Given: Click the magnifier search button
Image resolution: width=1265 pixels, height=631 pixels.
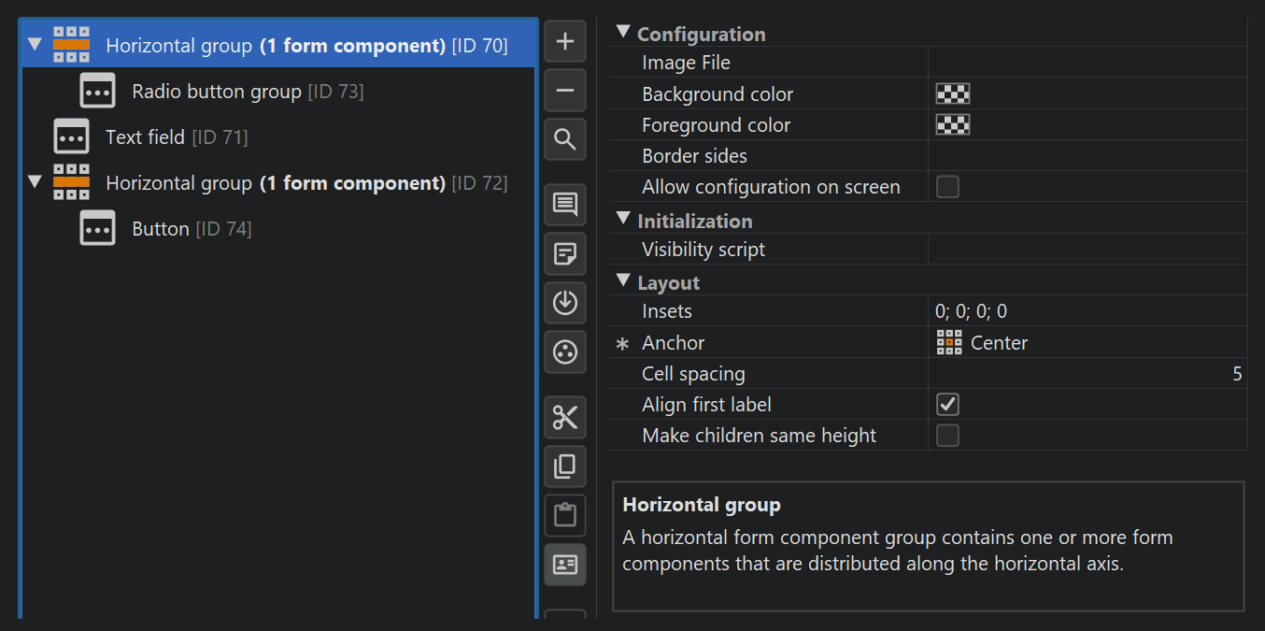Looking at the screenshot, I should click(565, 140).
